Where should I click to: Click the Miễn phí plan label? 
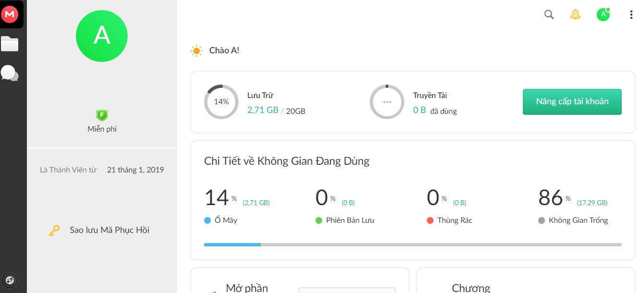pos(102,129)
